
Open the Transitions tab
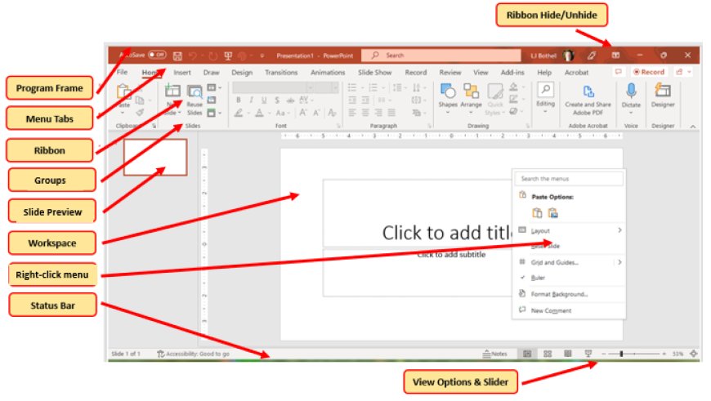coord(281,72)
